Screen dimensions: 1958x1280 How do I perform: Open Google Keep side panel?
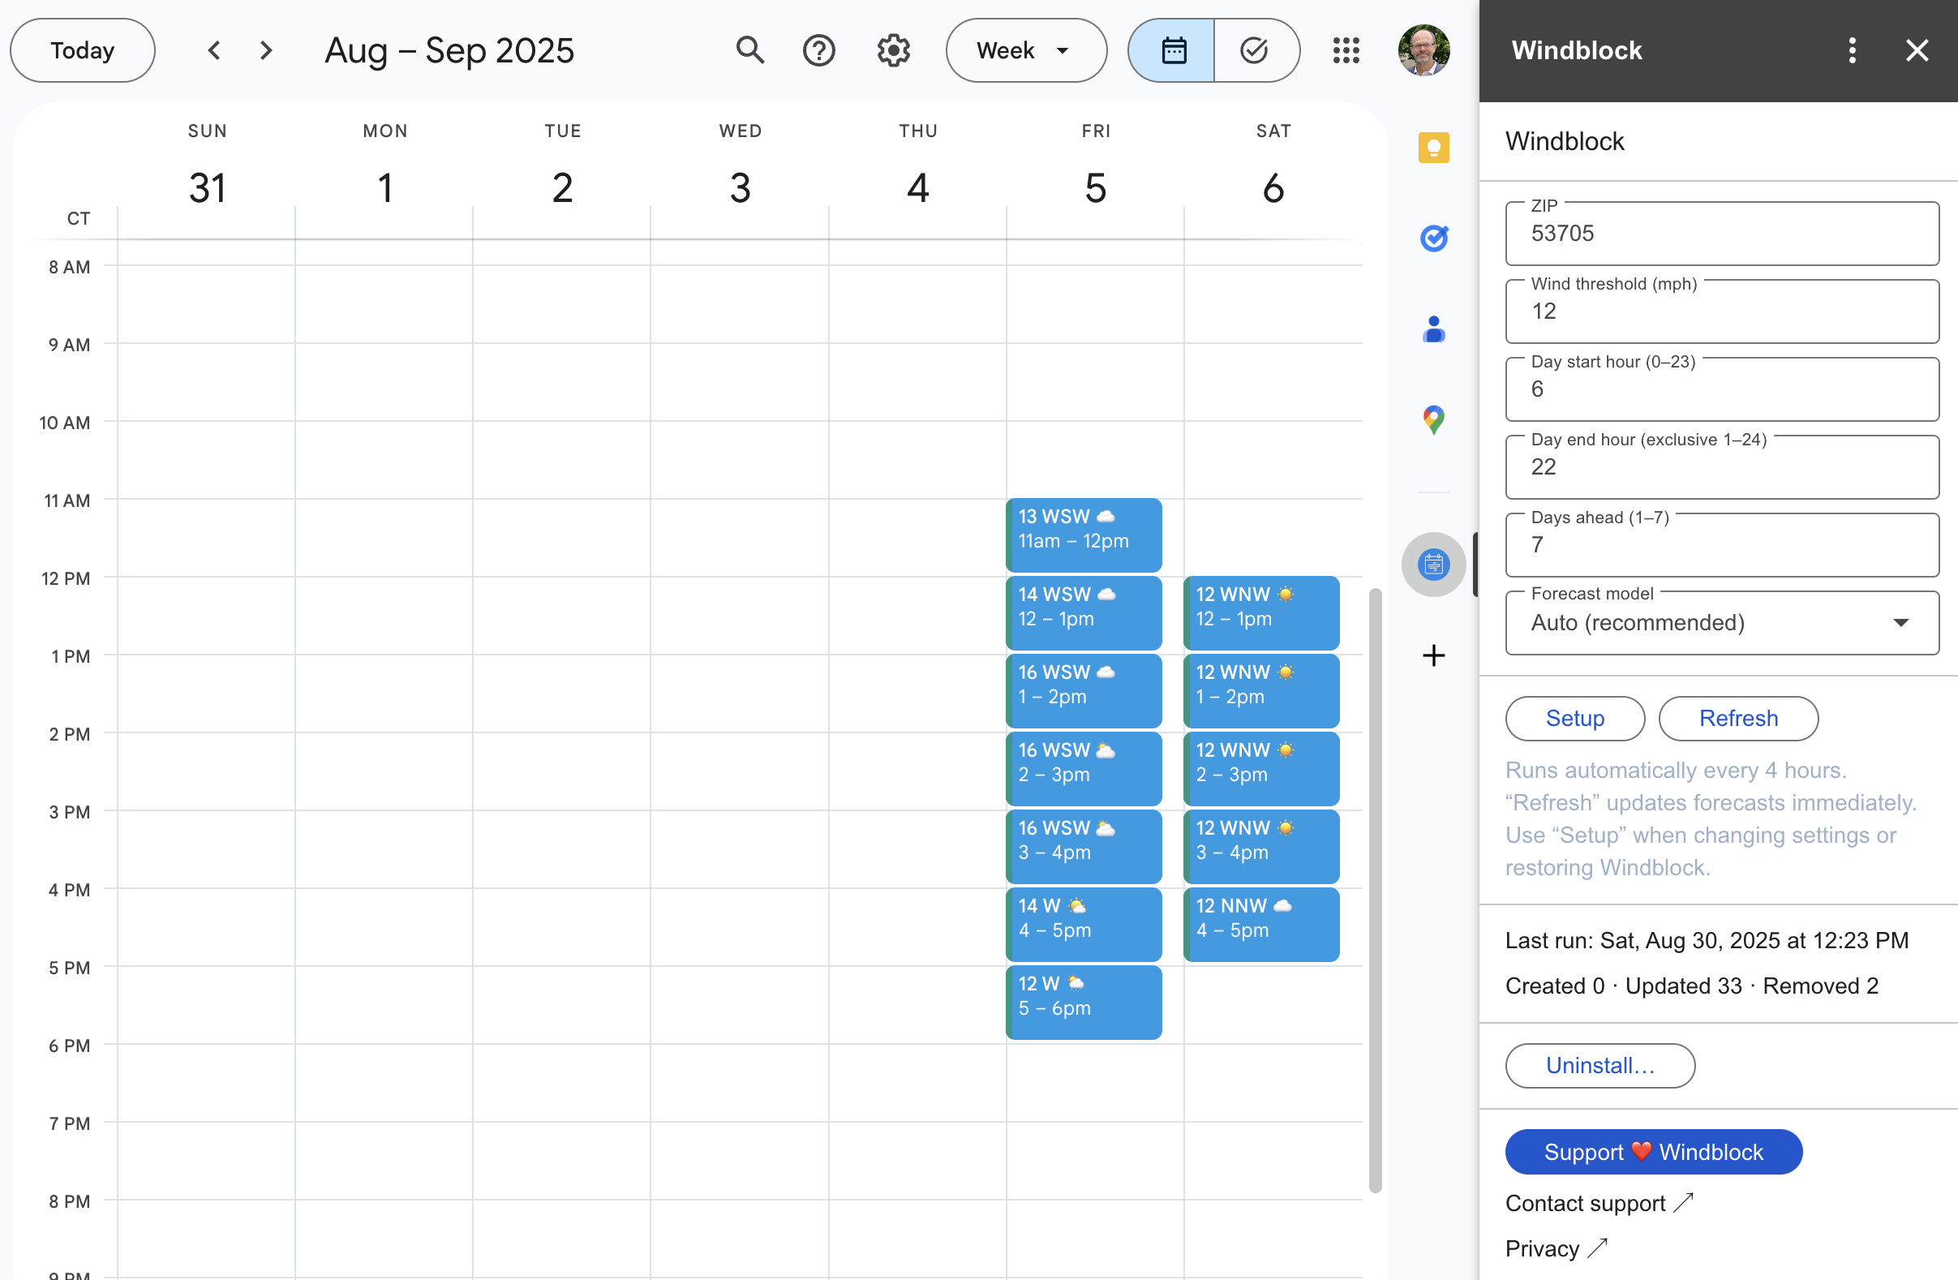point(1433,148)
